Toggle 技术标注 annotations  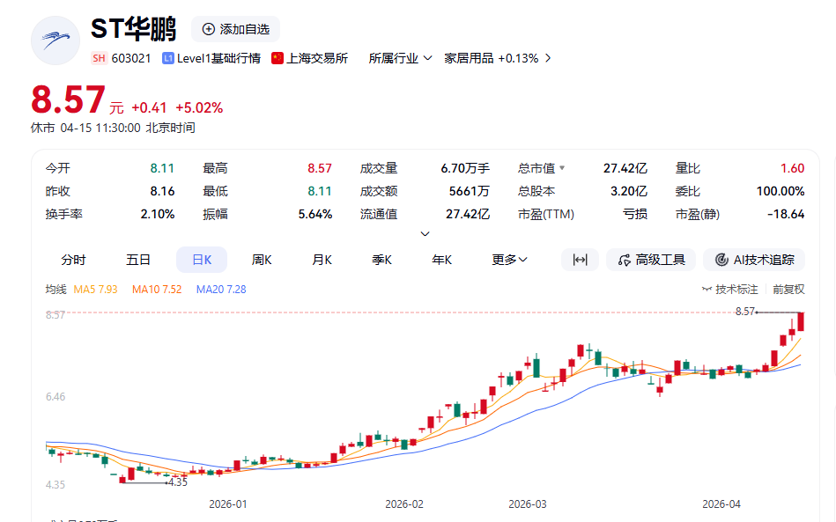click(730, 290)
